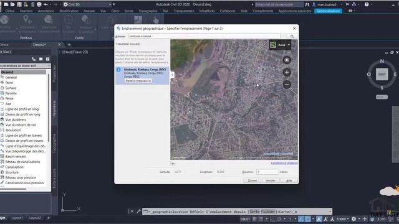This screenshot has width=399, height=224.
Task: Click the N compass direction on the ViewCube
Action: (x=382, y=61)
